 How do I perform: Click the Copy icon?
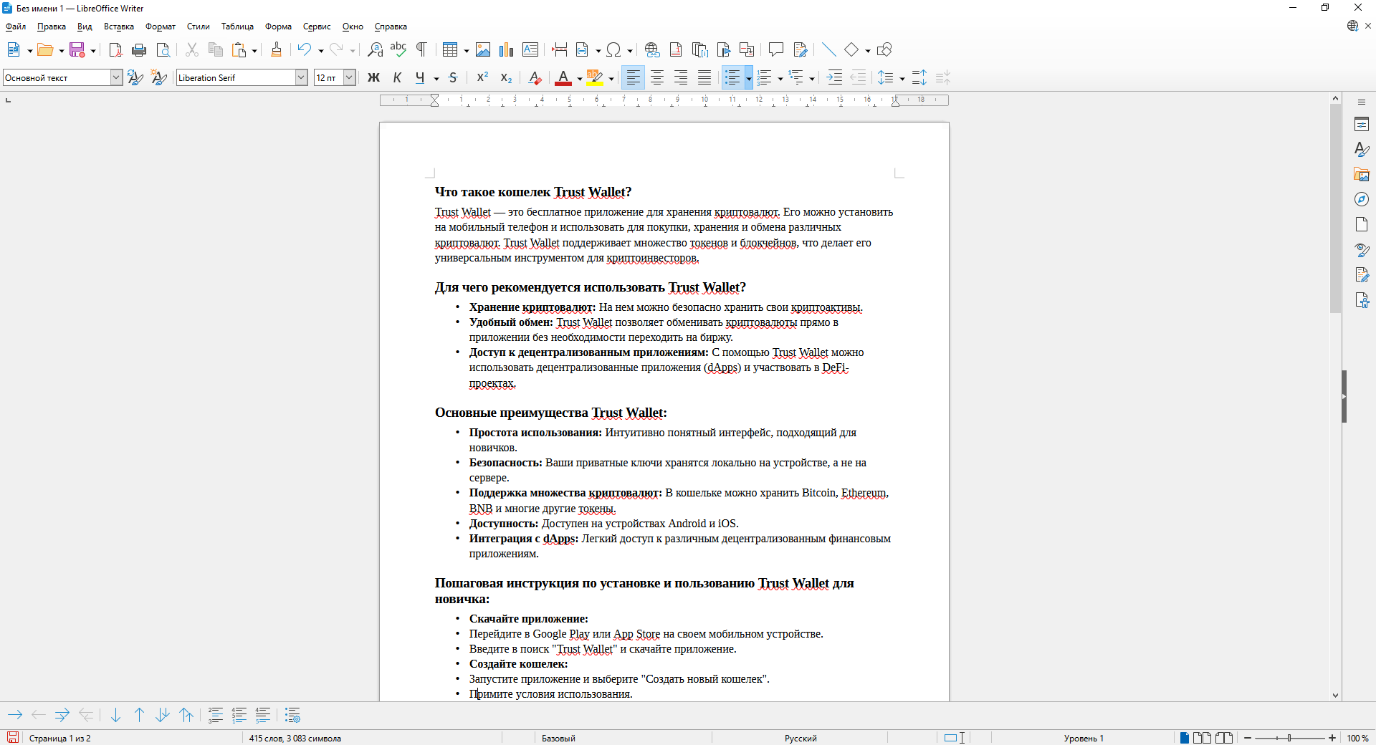pyautogui.click(x=215, y=49)
